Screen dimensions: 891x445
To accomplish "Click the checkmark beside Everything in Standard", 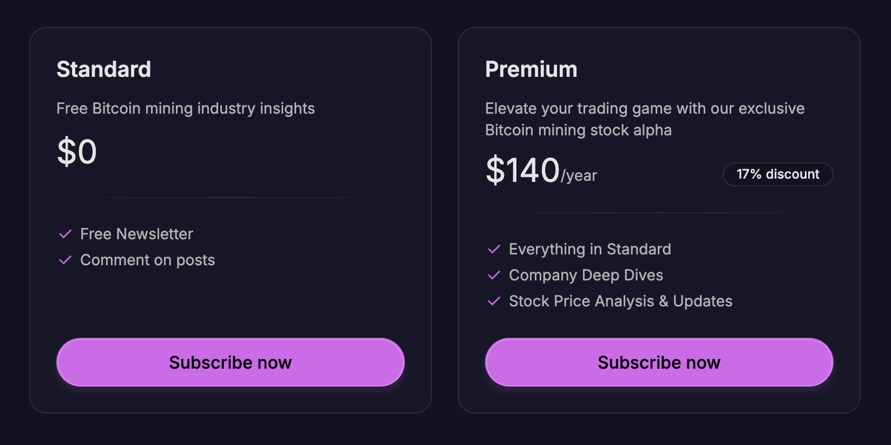I will click(x=494, y=249).
